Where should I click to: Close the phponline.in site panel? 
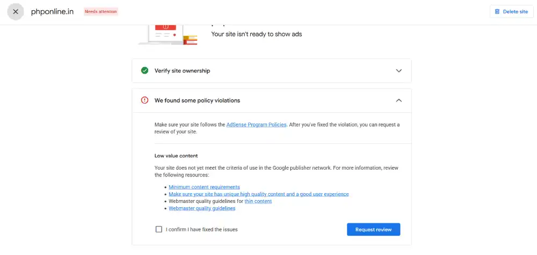[x=16, y=12]
